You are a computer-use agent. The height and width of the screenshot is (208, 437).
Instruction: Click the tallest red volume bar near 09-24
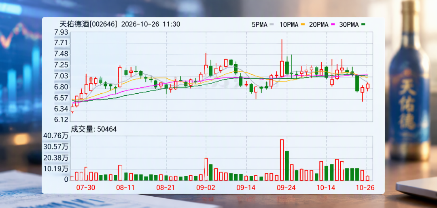tap(282, 160)
